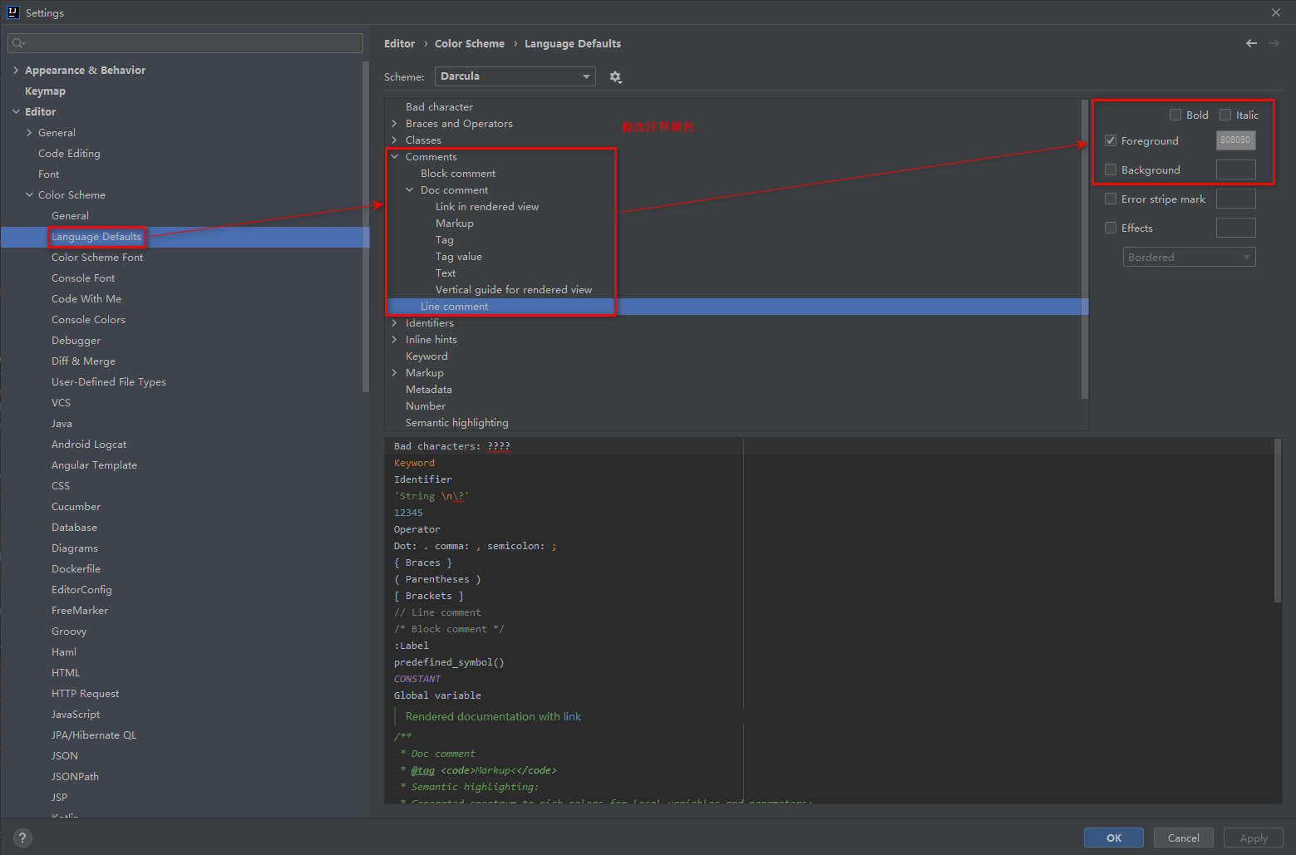1296x855 pixels.
Task: Collapse the Comments group
Action: pos(395,157)
